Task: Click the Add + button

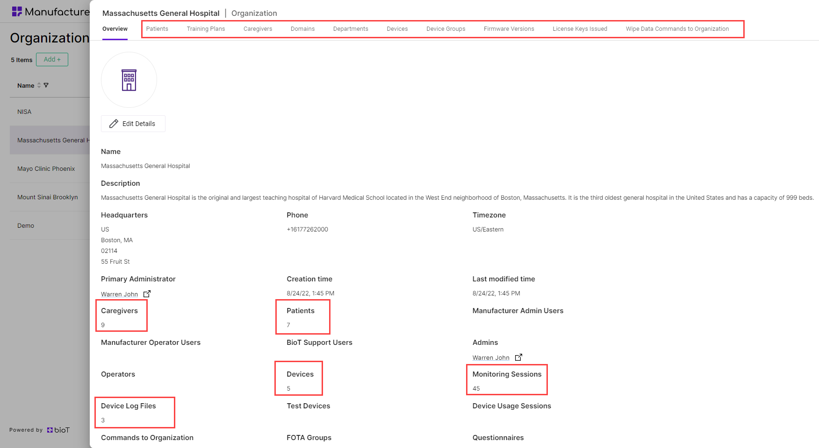Action: click(52, 59)
